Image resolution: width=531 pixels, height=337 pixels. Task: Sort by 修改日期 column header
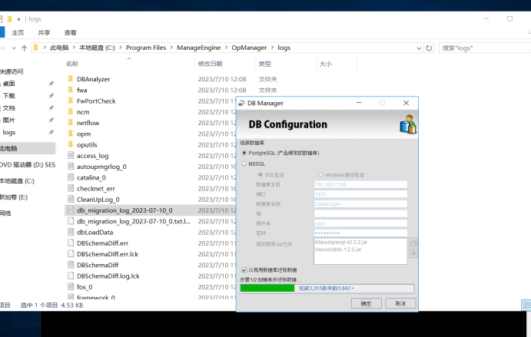210,64
